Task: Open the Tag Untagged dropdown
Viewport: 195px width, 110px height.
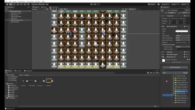Action: tap(172, 13)
